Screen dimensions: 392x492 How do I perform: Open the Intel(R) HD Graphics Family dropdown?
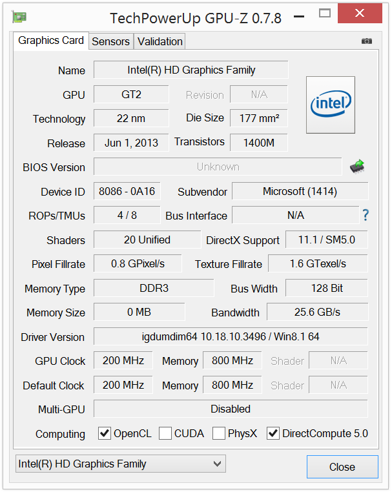120,464
